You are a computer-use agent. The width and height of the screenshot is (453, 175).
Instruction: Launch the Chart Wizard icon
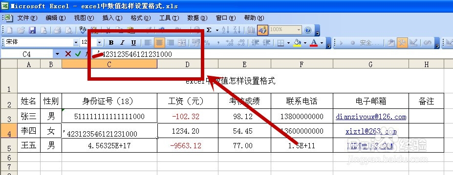pyautogui.click(x=251, y=30)
